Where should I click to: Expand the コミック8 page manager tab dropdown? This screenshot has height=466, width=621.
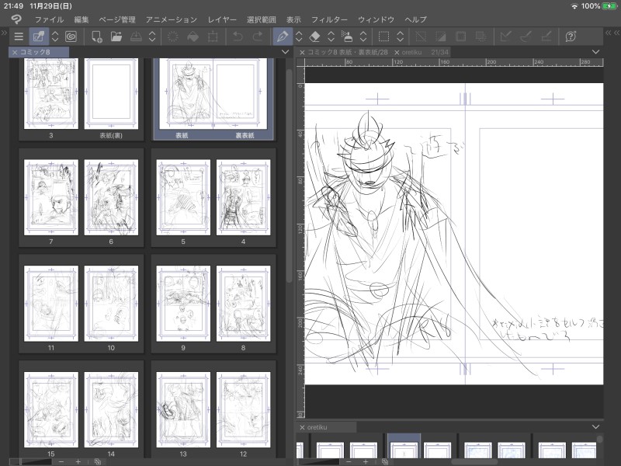point(285,52)
